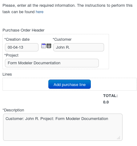Click the Add purchase line button

(70, 84)
